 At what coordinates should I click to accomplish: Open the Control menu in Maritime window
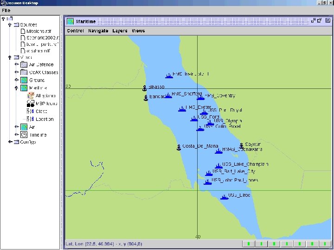(x=75, y=31)
